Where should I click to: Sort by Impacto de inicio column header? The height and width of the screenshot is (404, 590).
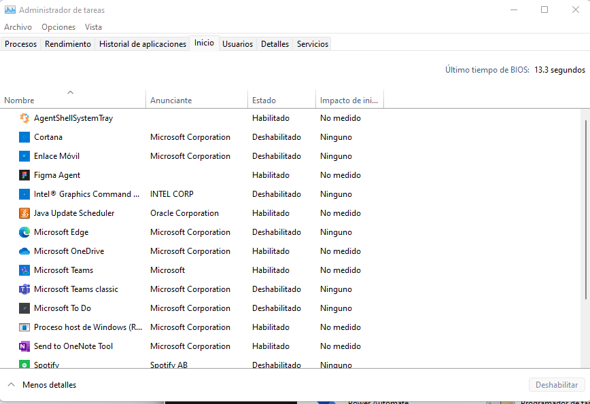(x=349, y=99)
